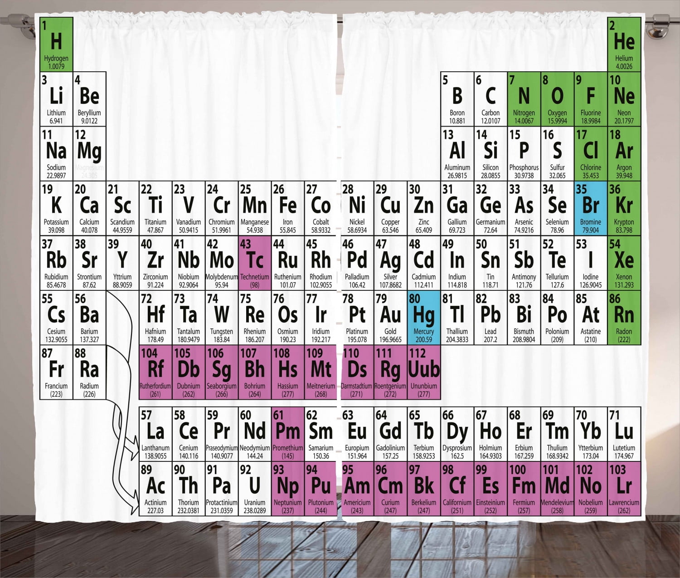680x578 pixels.
Task: Click the green Nitrogen color block
Action: point(524,99)
